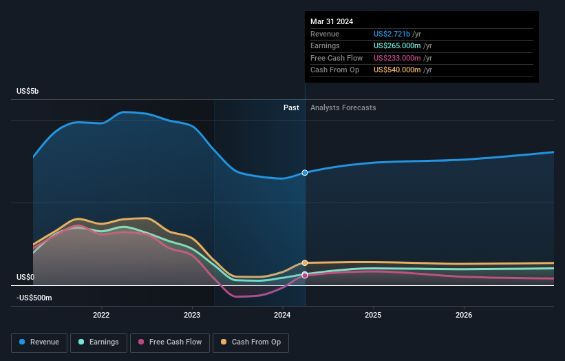Toggle the Revenue legend button
Screen dimensions: 565x361
(39, 342)
